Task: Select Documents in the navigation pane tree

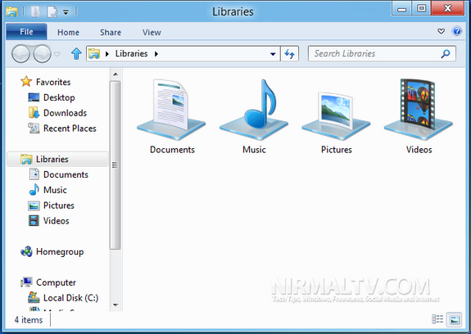Action: click(59, 174)
